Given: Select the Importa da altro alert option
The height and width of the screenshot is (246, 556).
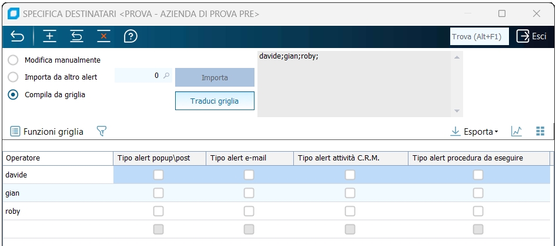Looking at the screenshot, I should 13,77.
